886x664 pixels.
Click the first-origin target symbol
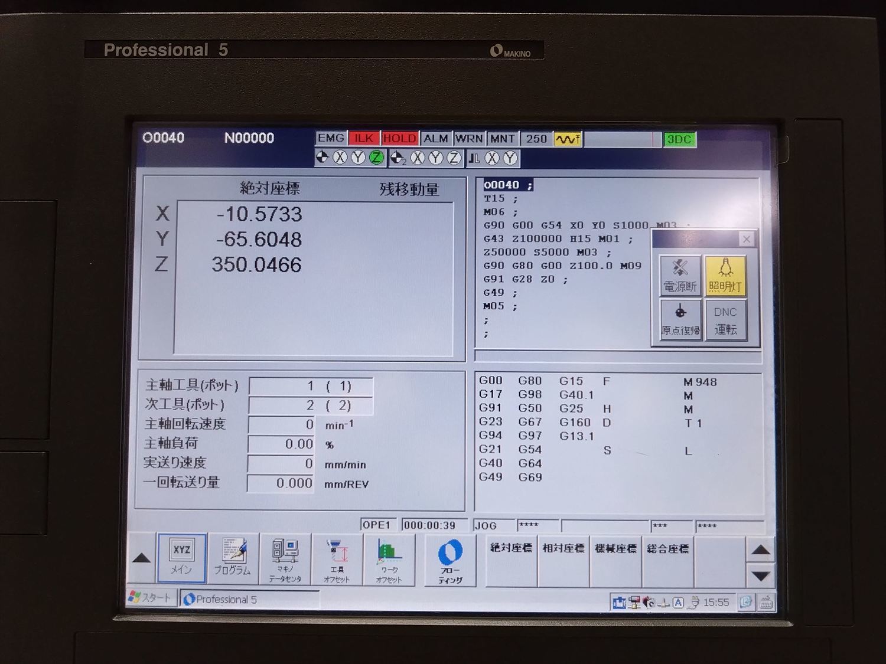pos(323,157)
